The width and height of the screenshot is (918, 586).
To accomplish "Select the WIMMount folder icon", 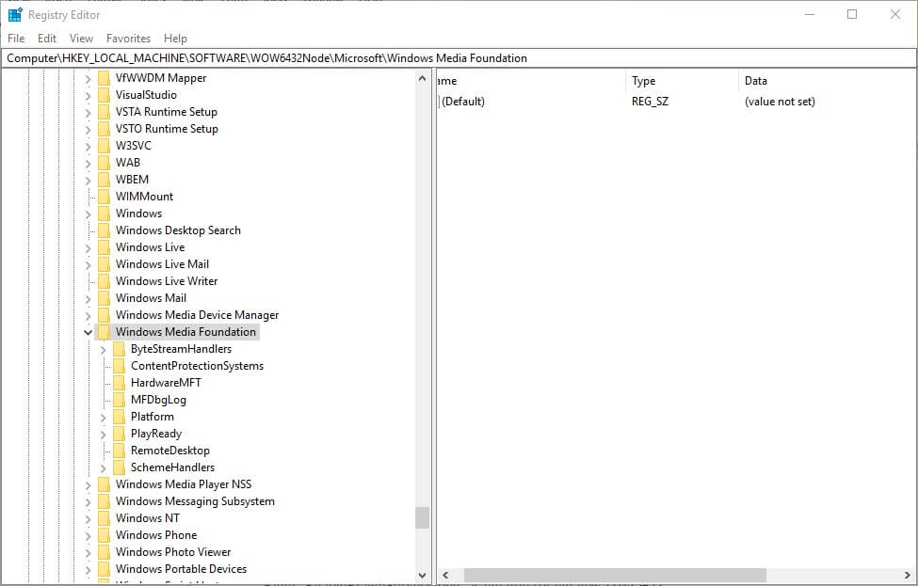I will point(104,196).
